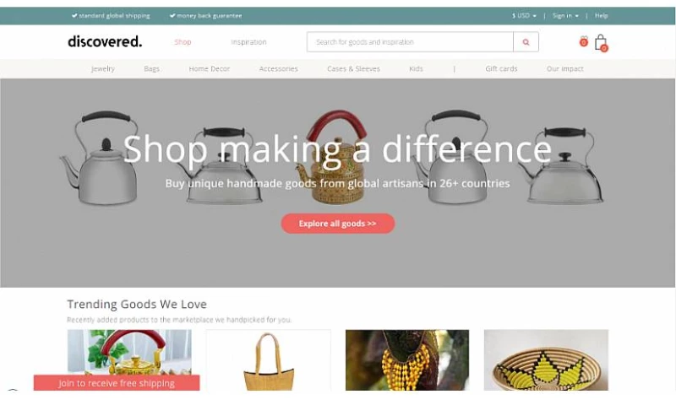The height and width of the screenshot is (405, 676).
Task: Open the wishlist icon beside the cart
Action: click(x=583, y=41)
